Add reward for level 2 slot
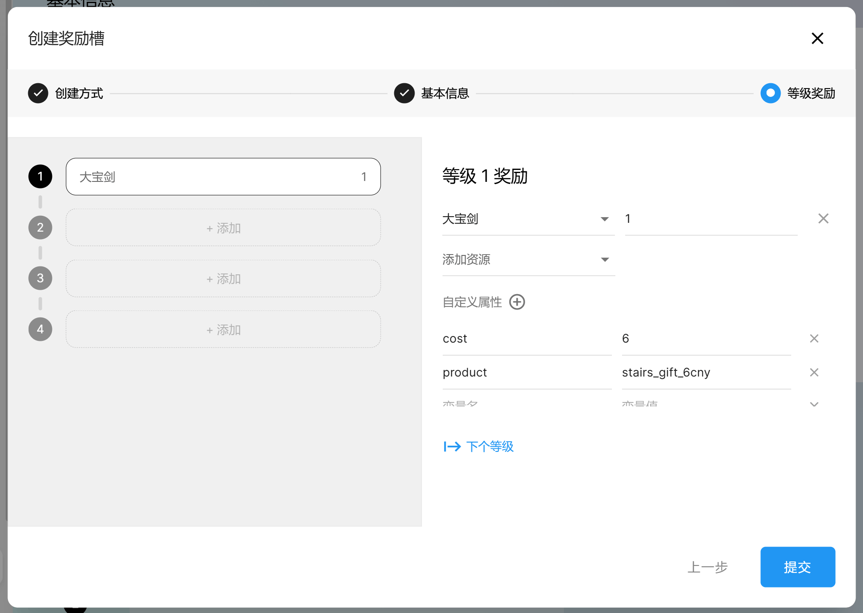This screenshot has height=613, width=863. [x=223, y=228]
